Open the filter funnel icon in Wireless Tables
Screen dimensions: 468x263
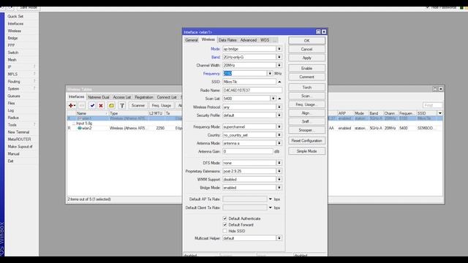(x=122, y=105)
